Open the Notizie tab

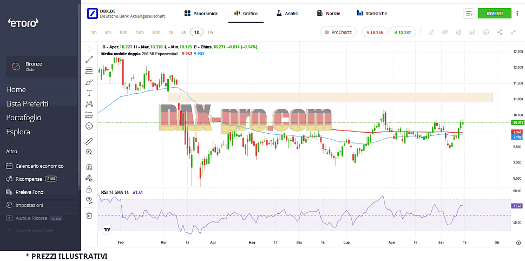point(329,14)
